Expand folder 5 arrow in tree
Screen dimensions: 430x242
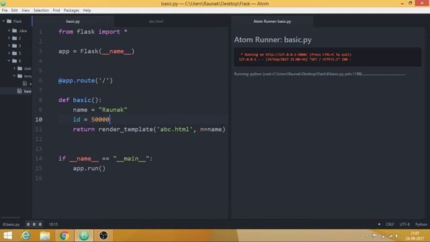click(x=9, y=53)
